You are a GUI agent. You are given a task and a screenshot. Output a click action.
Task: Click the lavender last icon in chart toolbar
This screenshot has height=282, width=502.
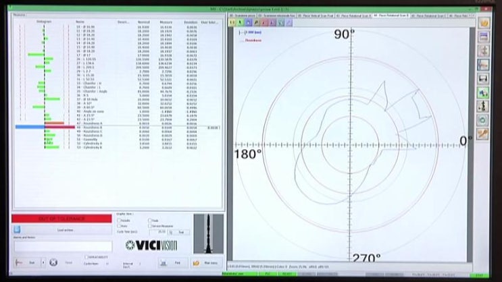288,23
